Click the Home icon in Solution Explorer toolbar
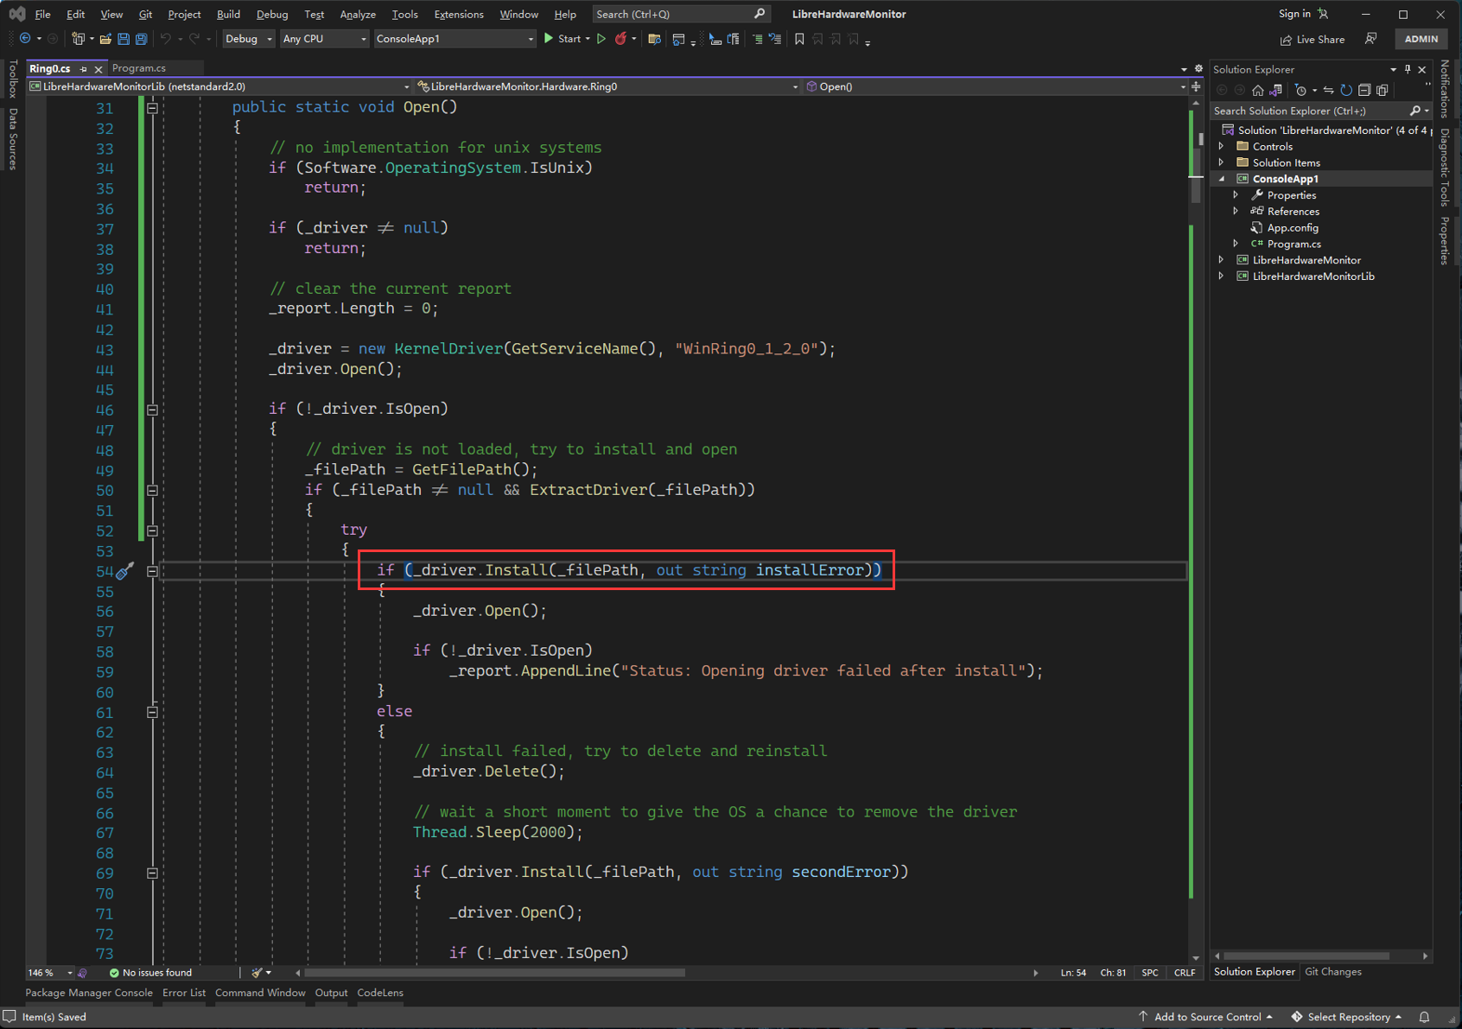This screenshot has height=1029, width=1462. [x=1258, y=89]
